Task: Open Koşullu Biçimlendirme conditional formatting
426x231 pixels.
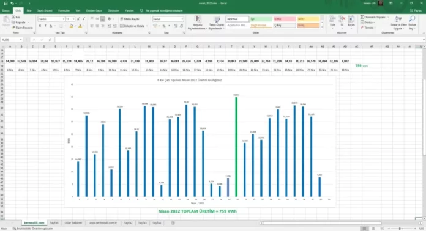Action: 198,23
